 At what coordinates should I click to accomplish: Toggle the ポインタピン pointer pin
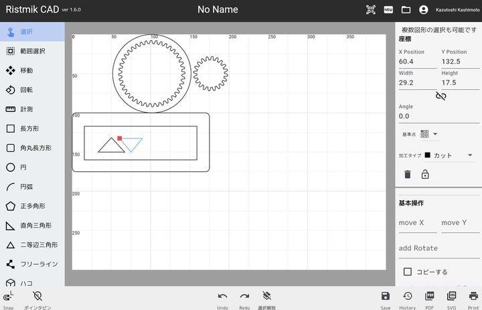click(x=37, y=300)
